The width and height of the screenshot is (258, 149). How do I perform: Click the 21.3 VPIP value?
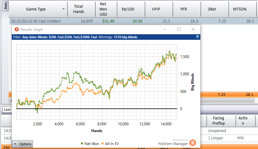point(166,21)
